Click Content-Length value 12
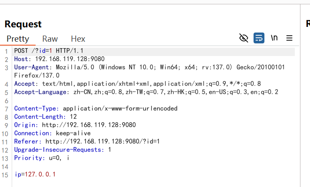 (x=73, y=117)
